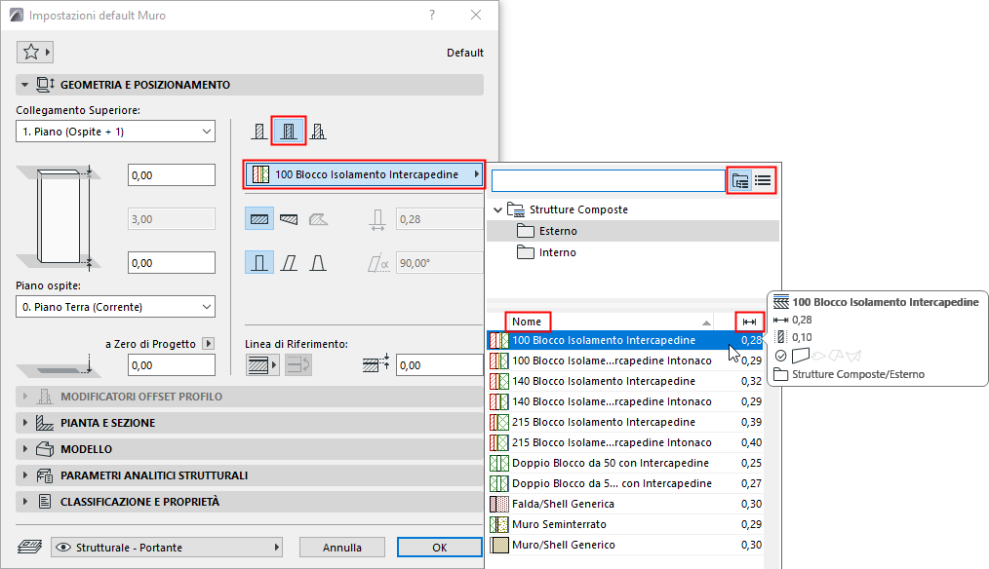Click the bottom offset field above Piano ospite
This screenshot has width=989, height=569.
172,263
